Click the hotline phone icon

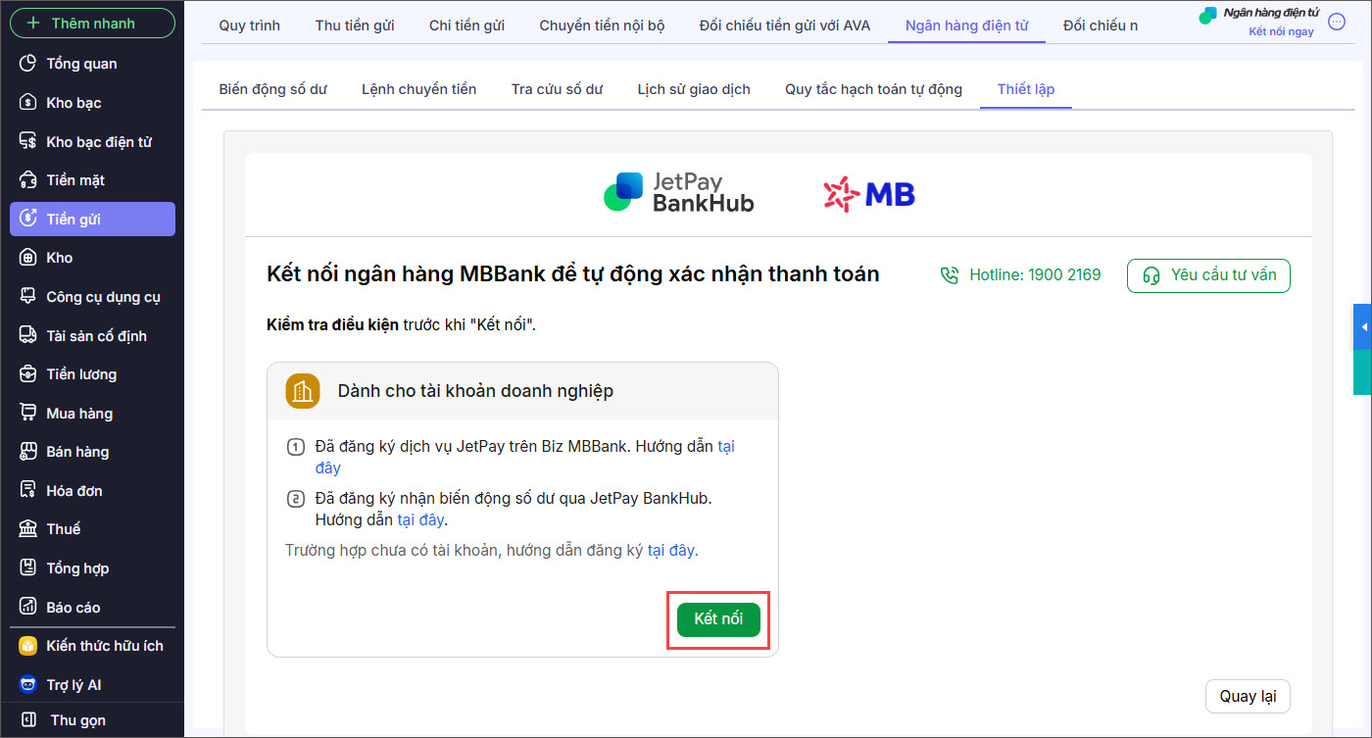click(949, 275)
